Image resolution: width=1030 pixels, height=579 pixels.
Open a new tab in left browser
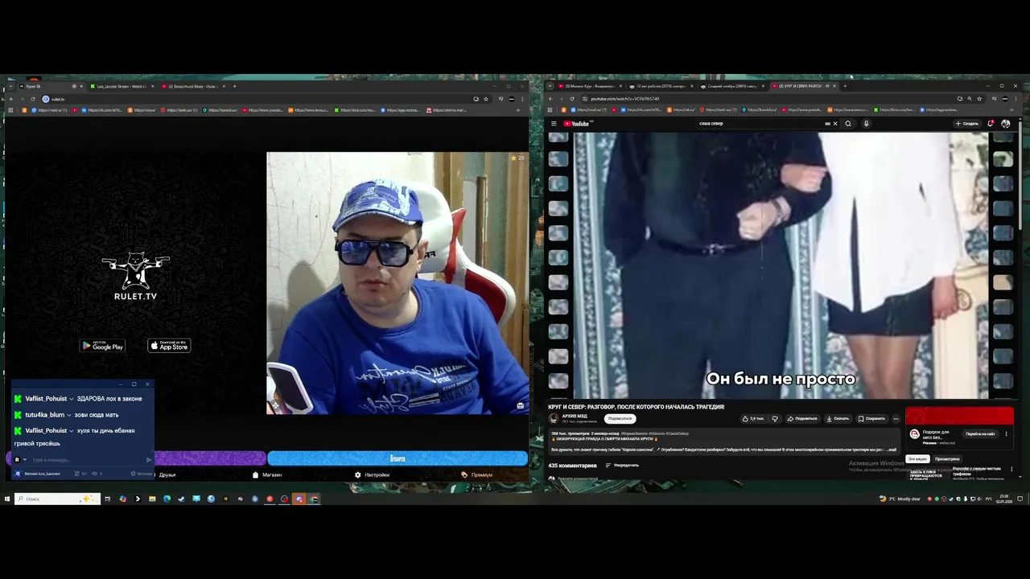235,86
